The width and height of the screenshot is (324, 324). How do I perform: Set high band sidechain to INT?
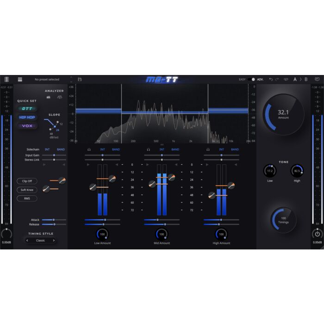click(x=221, y=150)
